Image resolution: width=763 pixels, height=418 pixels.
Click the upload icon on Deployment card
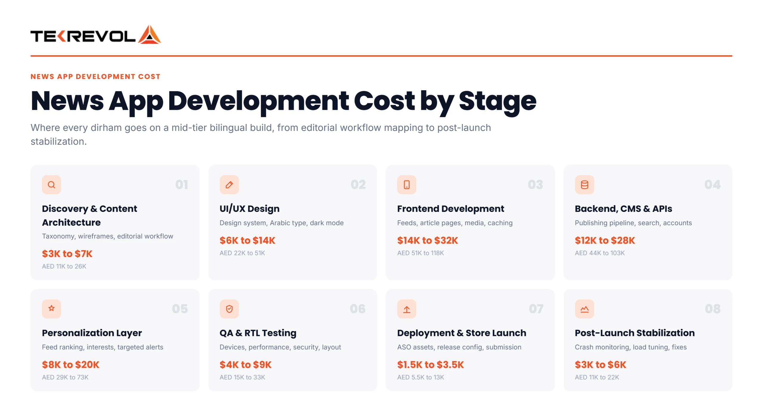click(x=407, y=309)
